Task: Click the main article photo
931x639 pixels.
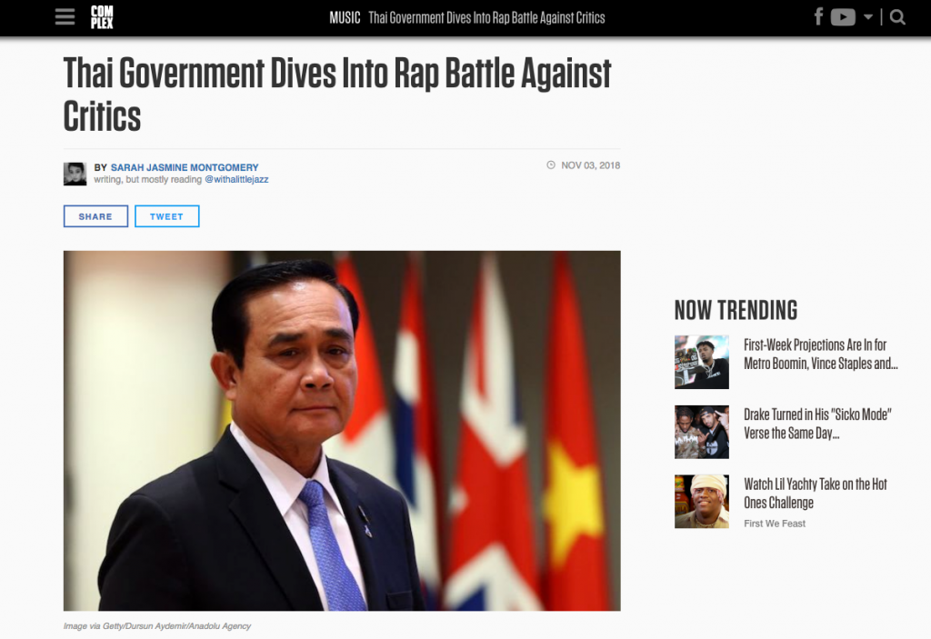Action: point(342,430)
